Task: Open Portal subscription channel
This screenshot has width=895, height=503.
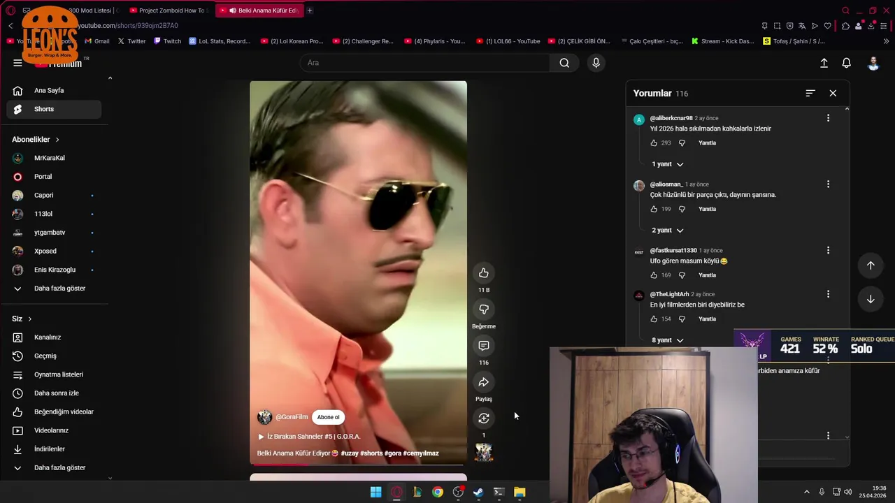Action: tap(54, 177)
